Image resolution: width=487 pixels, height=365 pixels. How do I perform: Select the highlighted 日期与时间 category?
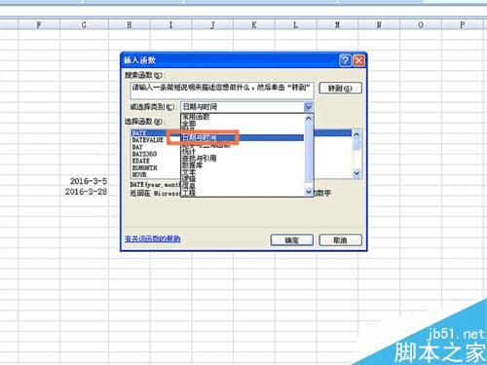(243, 137)
